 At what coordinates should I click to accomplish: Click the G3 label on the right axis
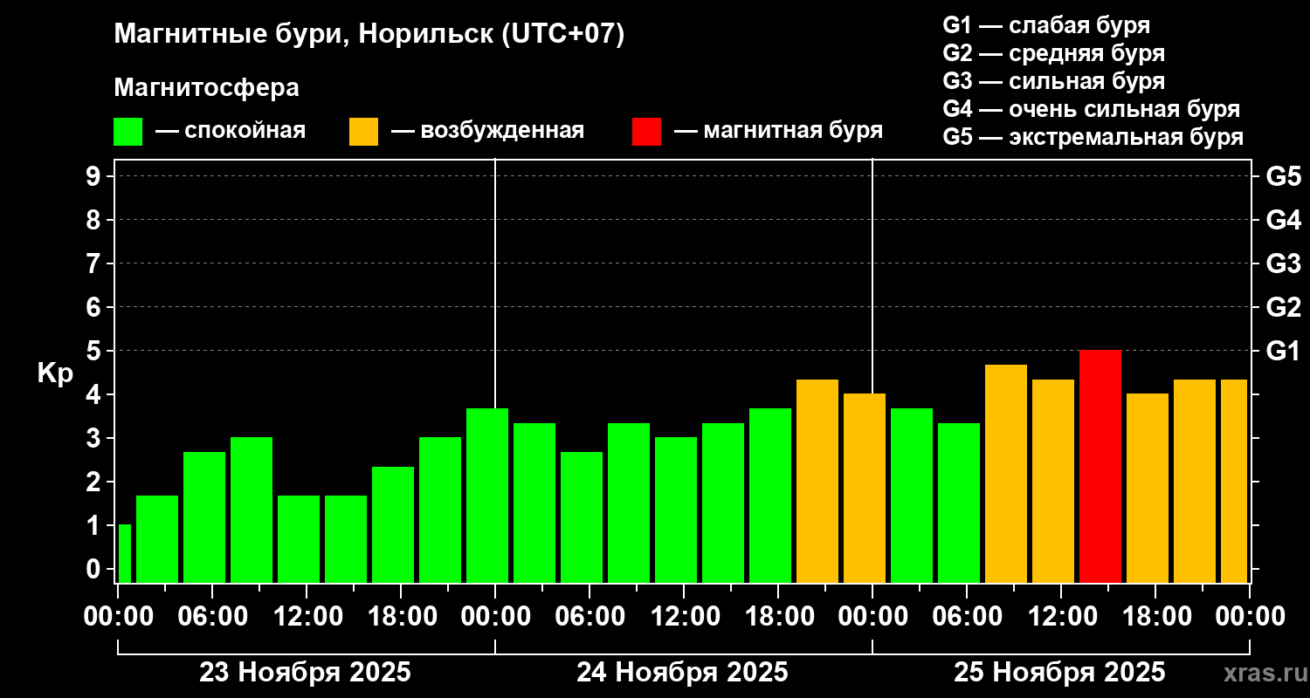tap(1283, 263)
